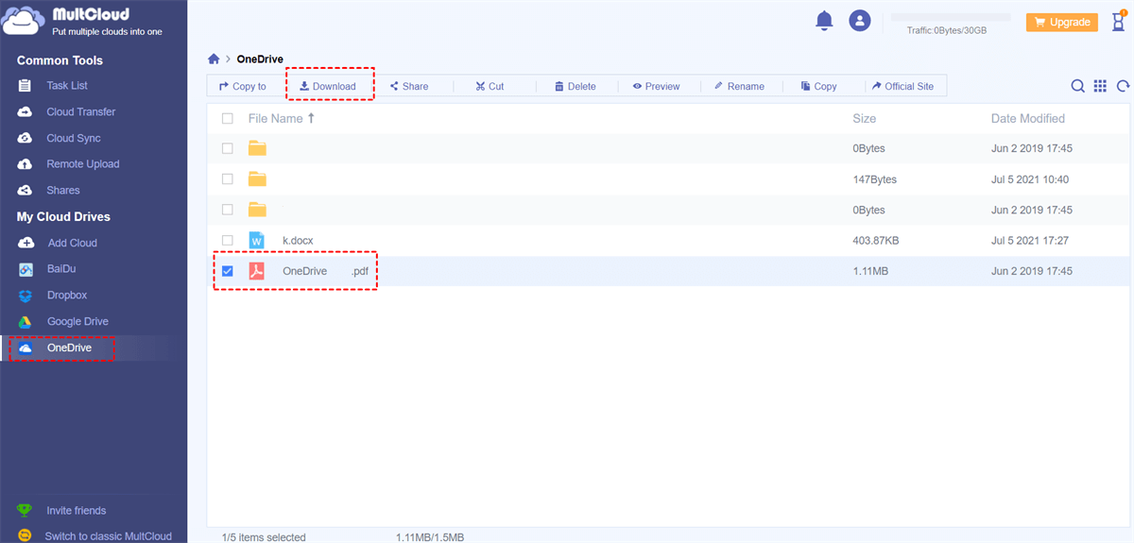The image size is (1134, 543).
Task: Click the 1.11MB size cell
Action: pyautogui.click(x=870, y=271)
